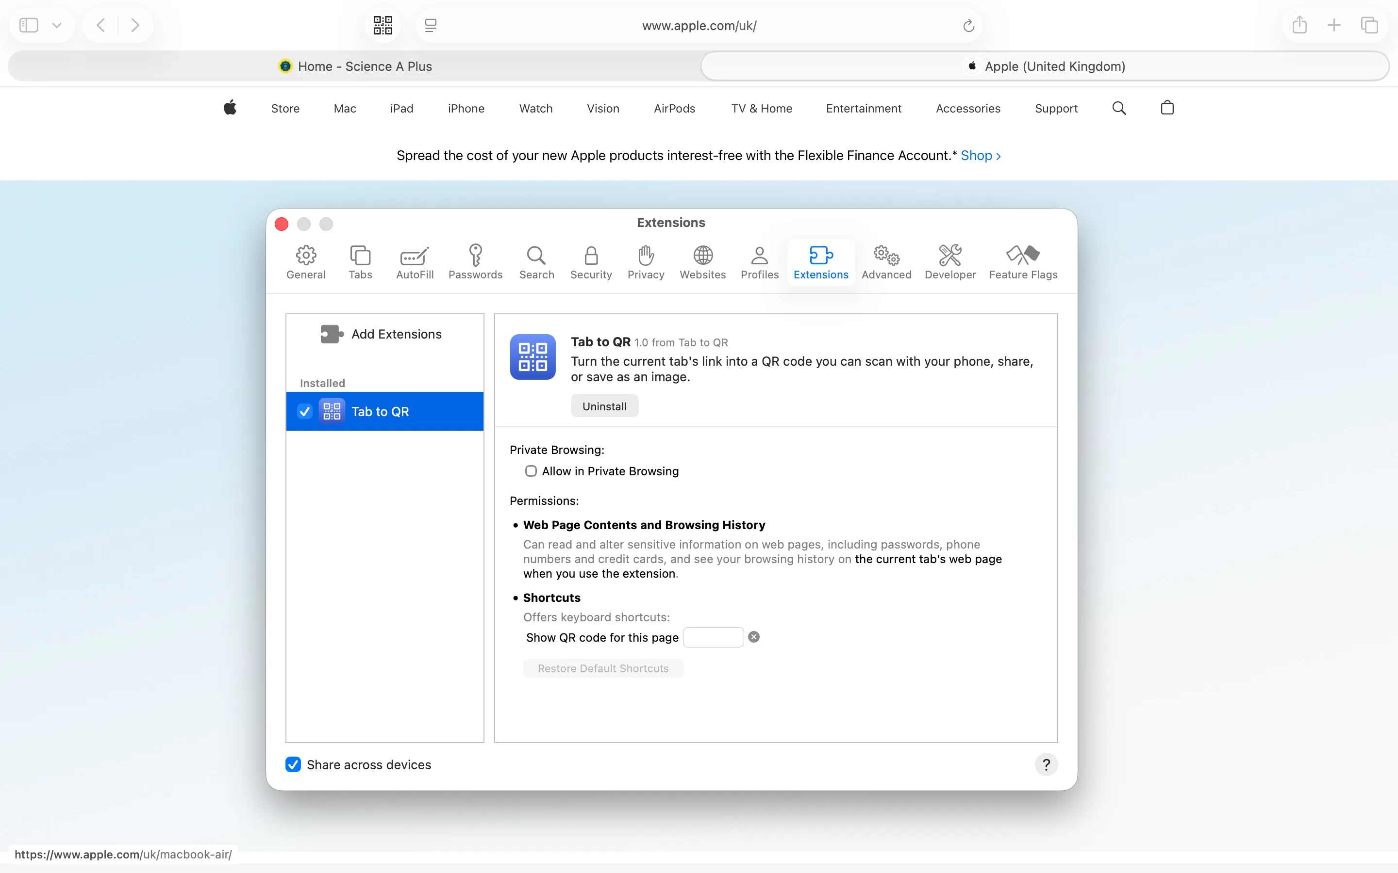Open the Share icon in Safari toolbar
Image resolution: width=1398 pixels, height=873 pixels.
coord(1300,25)
